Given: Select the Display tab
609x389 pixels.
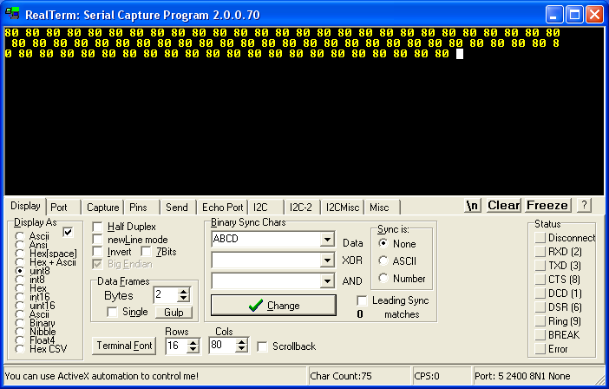Looking at the screenshot, I should (25, 206).
